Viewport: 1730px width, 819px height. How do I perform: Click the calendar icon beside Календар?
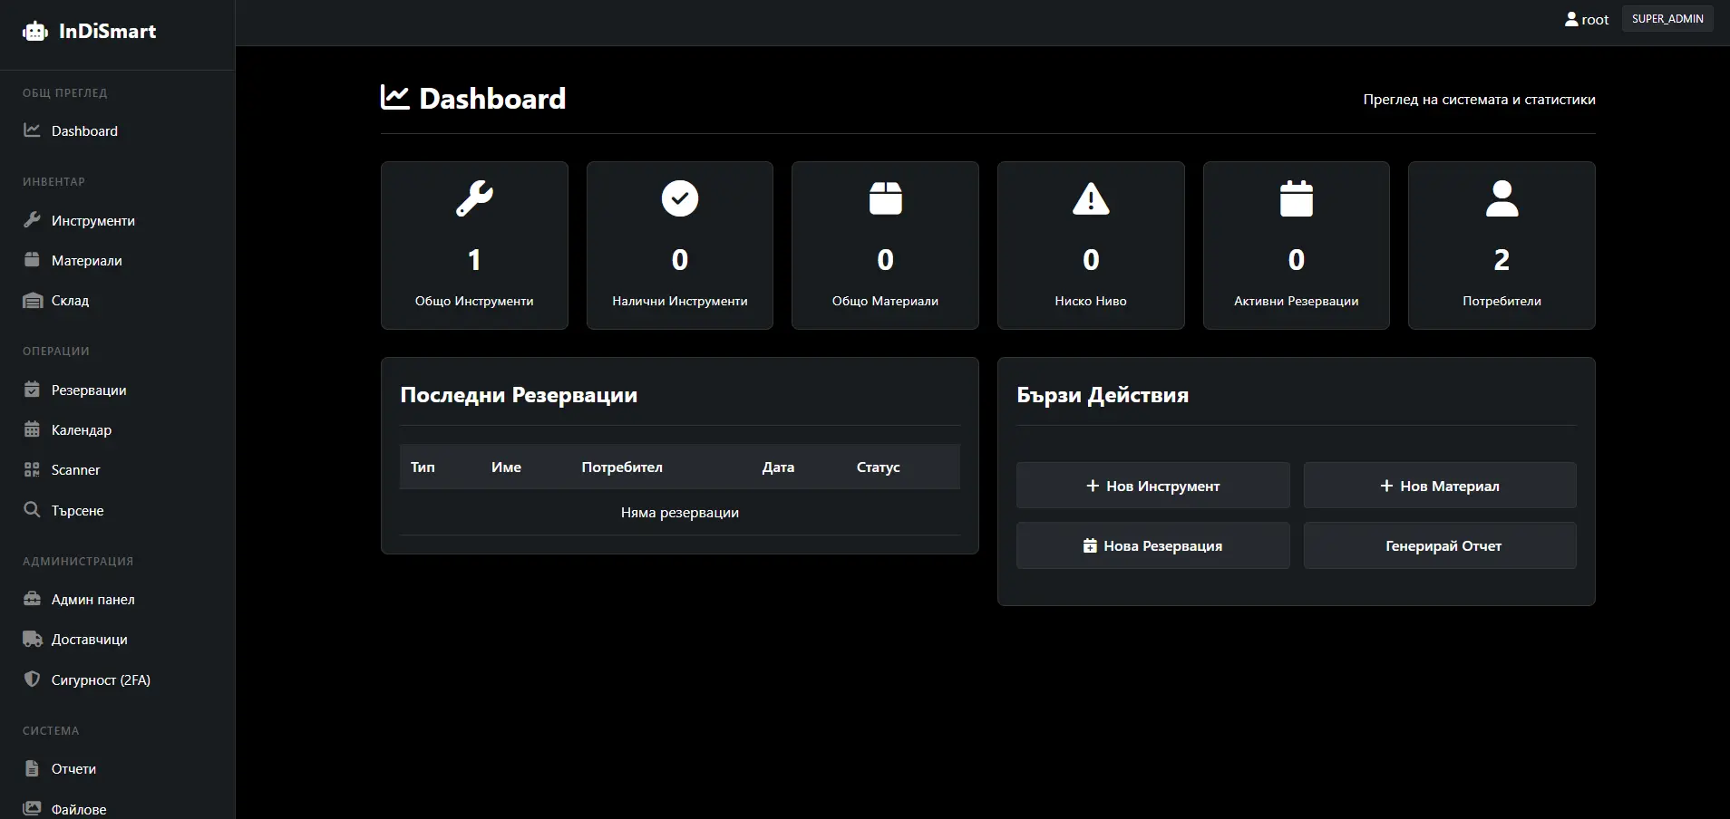(32, 429)
